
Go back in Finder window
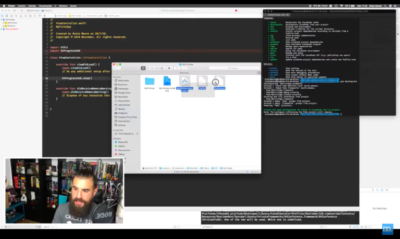(115, 68)
